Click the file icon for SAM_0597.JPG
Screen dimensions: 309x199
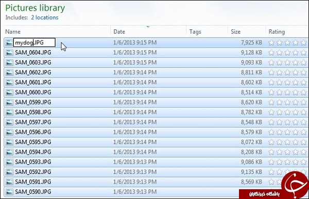[x=9, y=122]
